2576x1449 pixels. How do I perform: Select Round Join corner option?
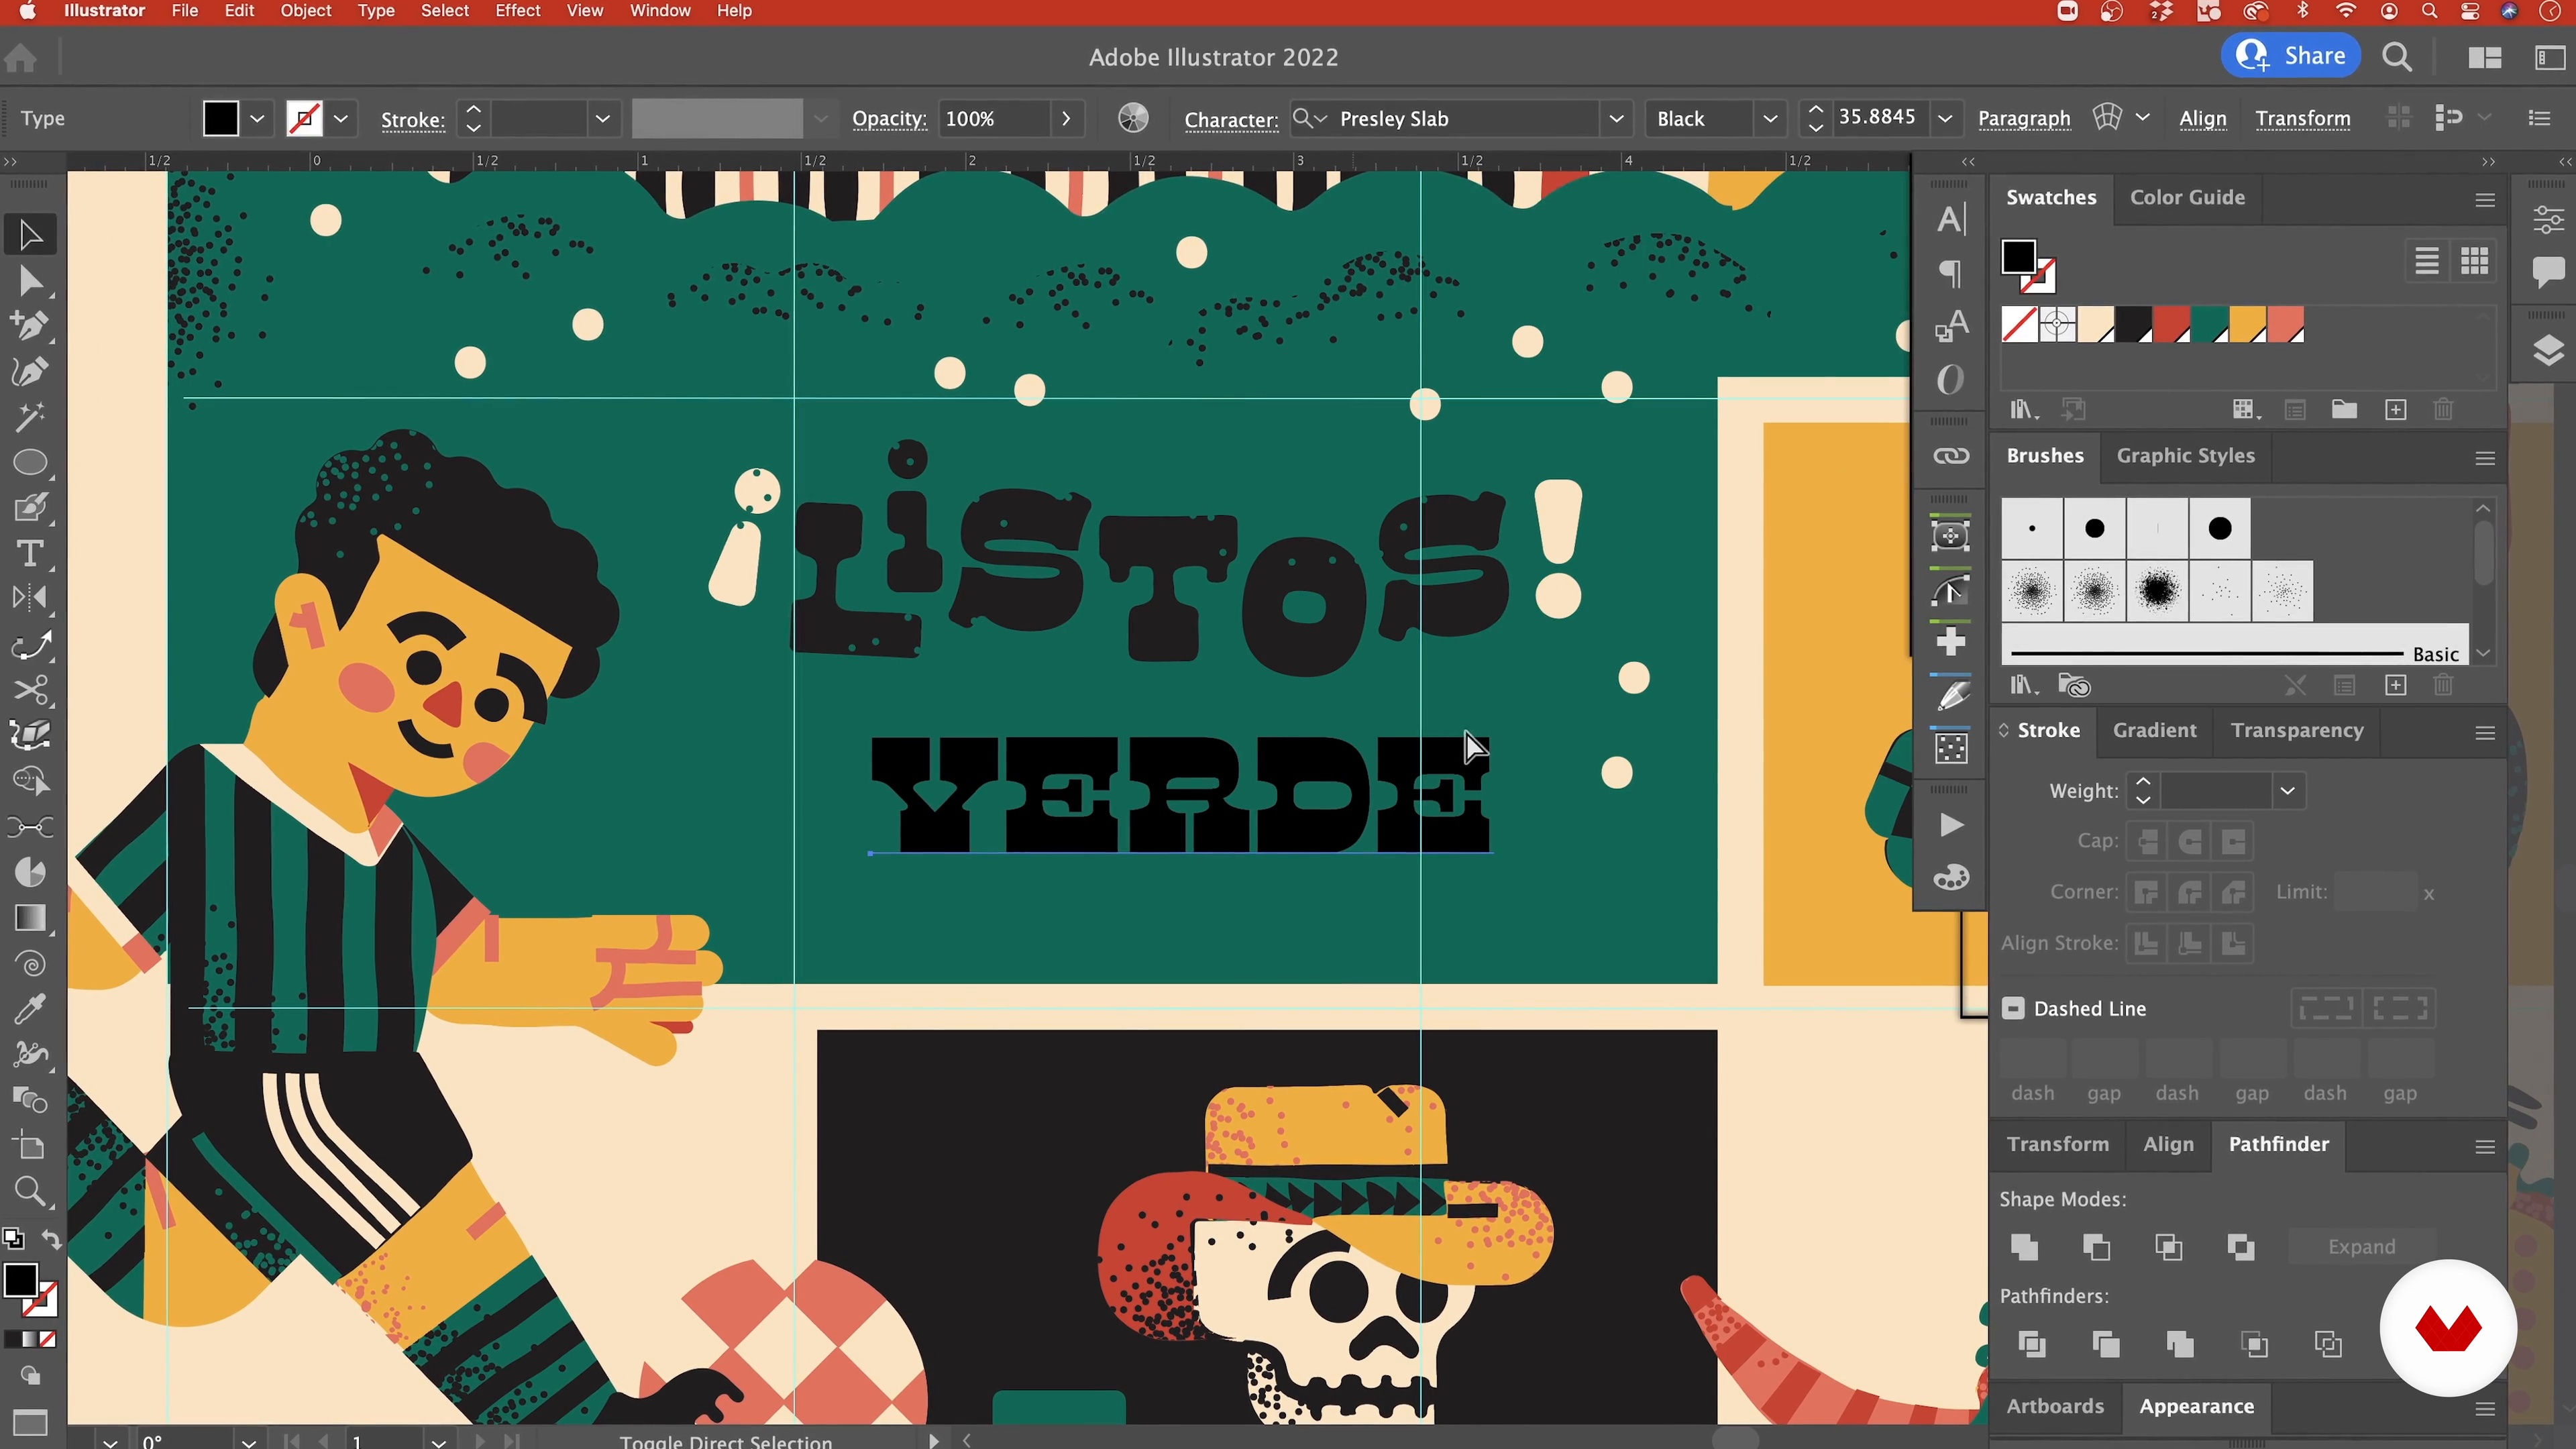[x=2190, y=892]
